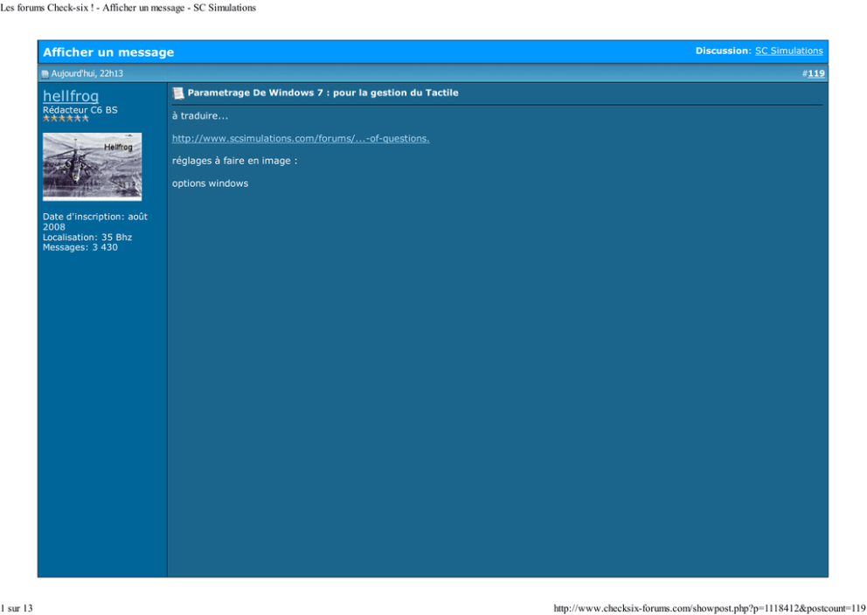Click the star rating under Rédacteur C6 BS
The height and width of the screenshot is (615, 867).
click(x=66, y=118)
